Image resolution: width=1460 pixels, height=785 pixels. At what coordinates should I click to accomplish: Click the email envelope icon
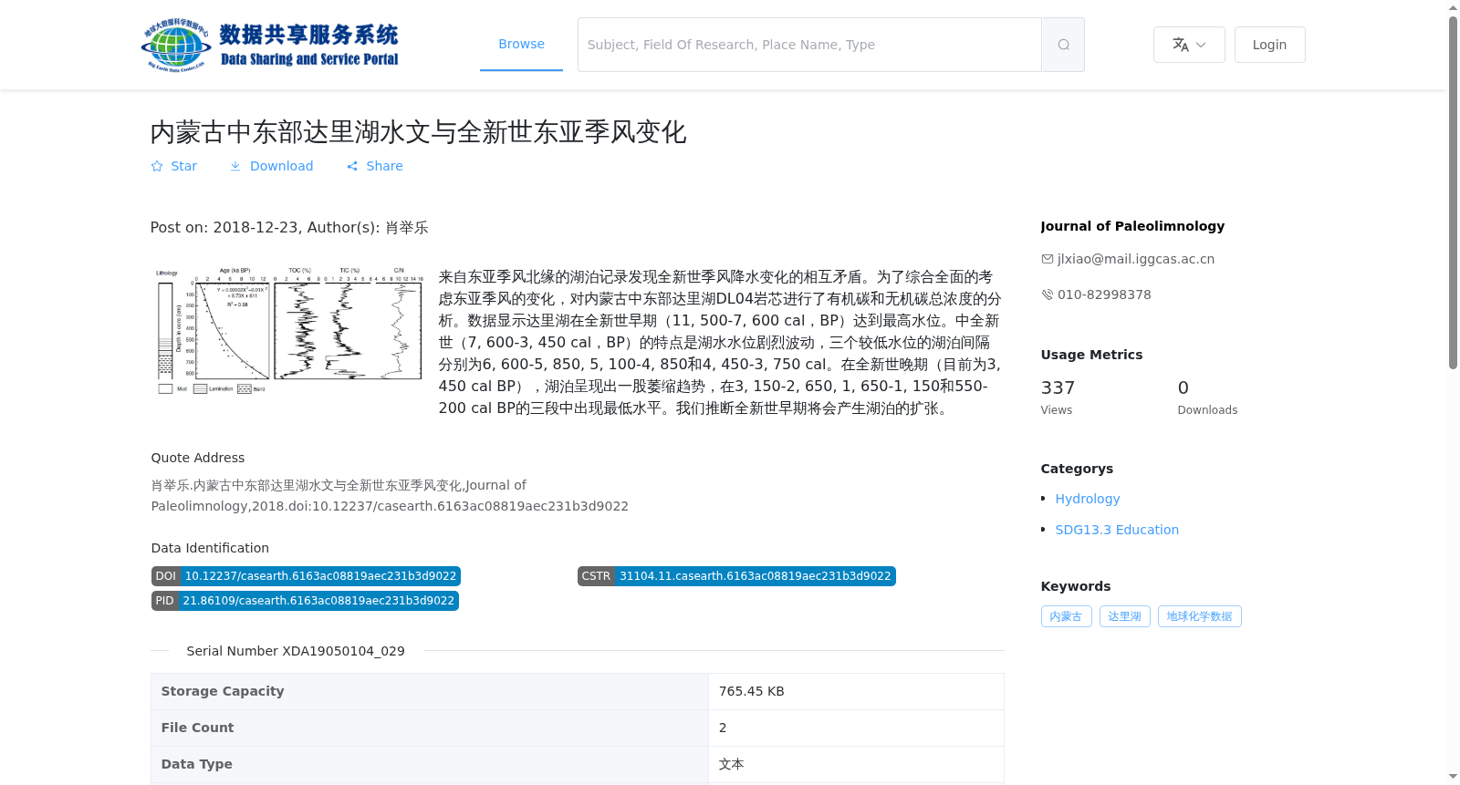[1048, 259]
